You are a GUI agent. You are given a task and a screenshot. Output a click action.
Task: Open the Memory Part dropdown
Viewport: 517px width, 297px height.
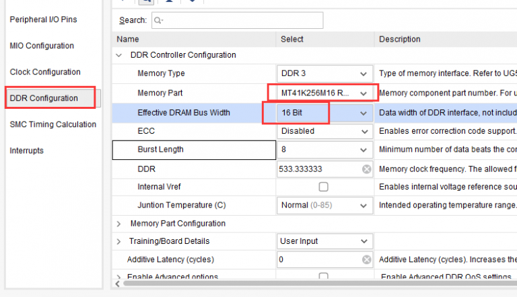(364, 93)
